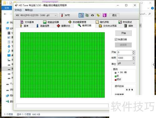156x118 pixels.
Task: Toggle the 快速扫描 checkbox
Action: (x=116, y=39)
